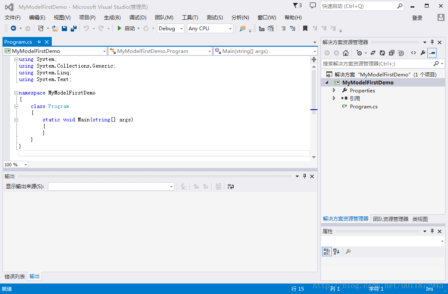The width and height of the screenshot is (448, 294).
Task: Click the notifications flag showing 3
Action: coord(297,5)
